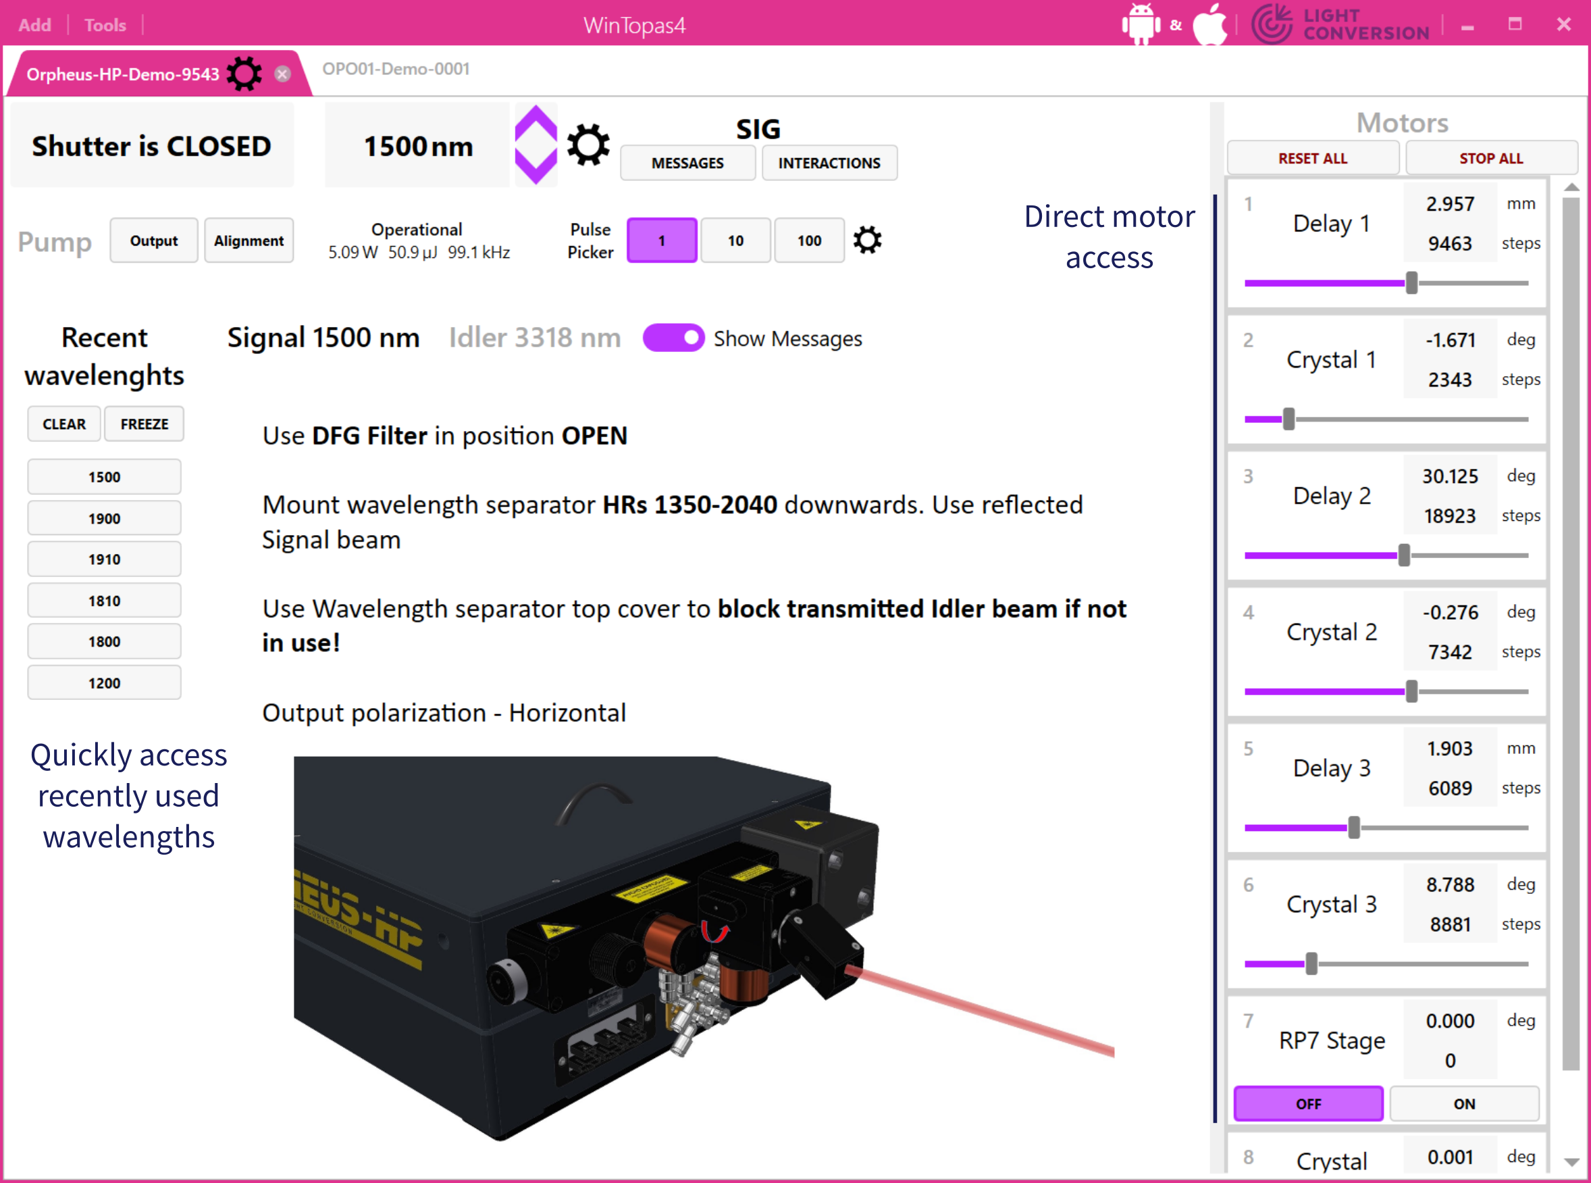Turn RP7 Stage OFF
Image resolution: width=1591 pixels, height=1183 pixels.
(1309, 1103)
